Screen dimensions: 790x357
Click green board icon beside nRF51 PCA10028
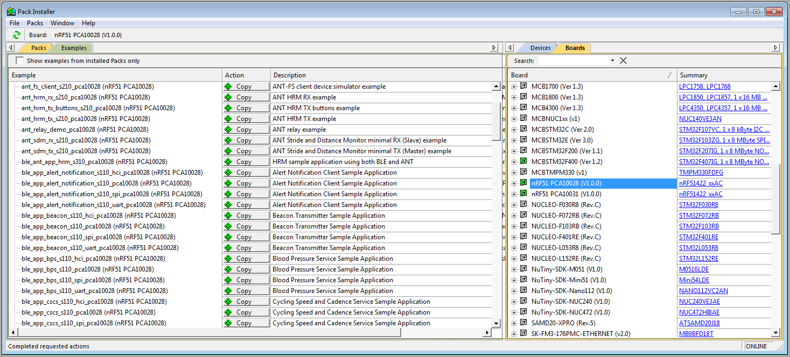tap(523, 183)
